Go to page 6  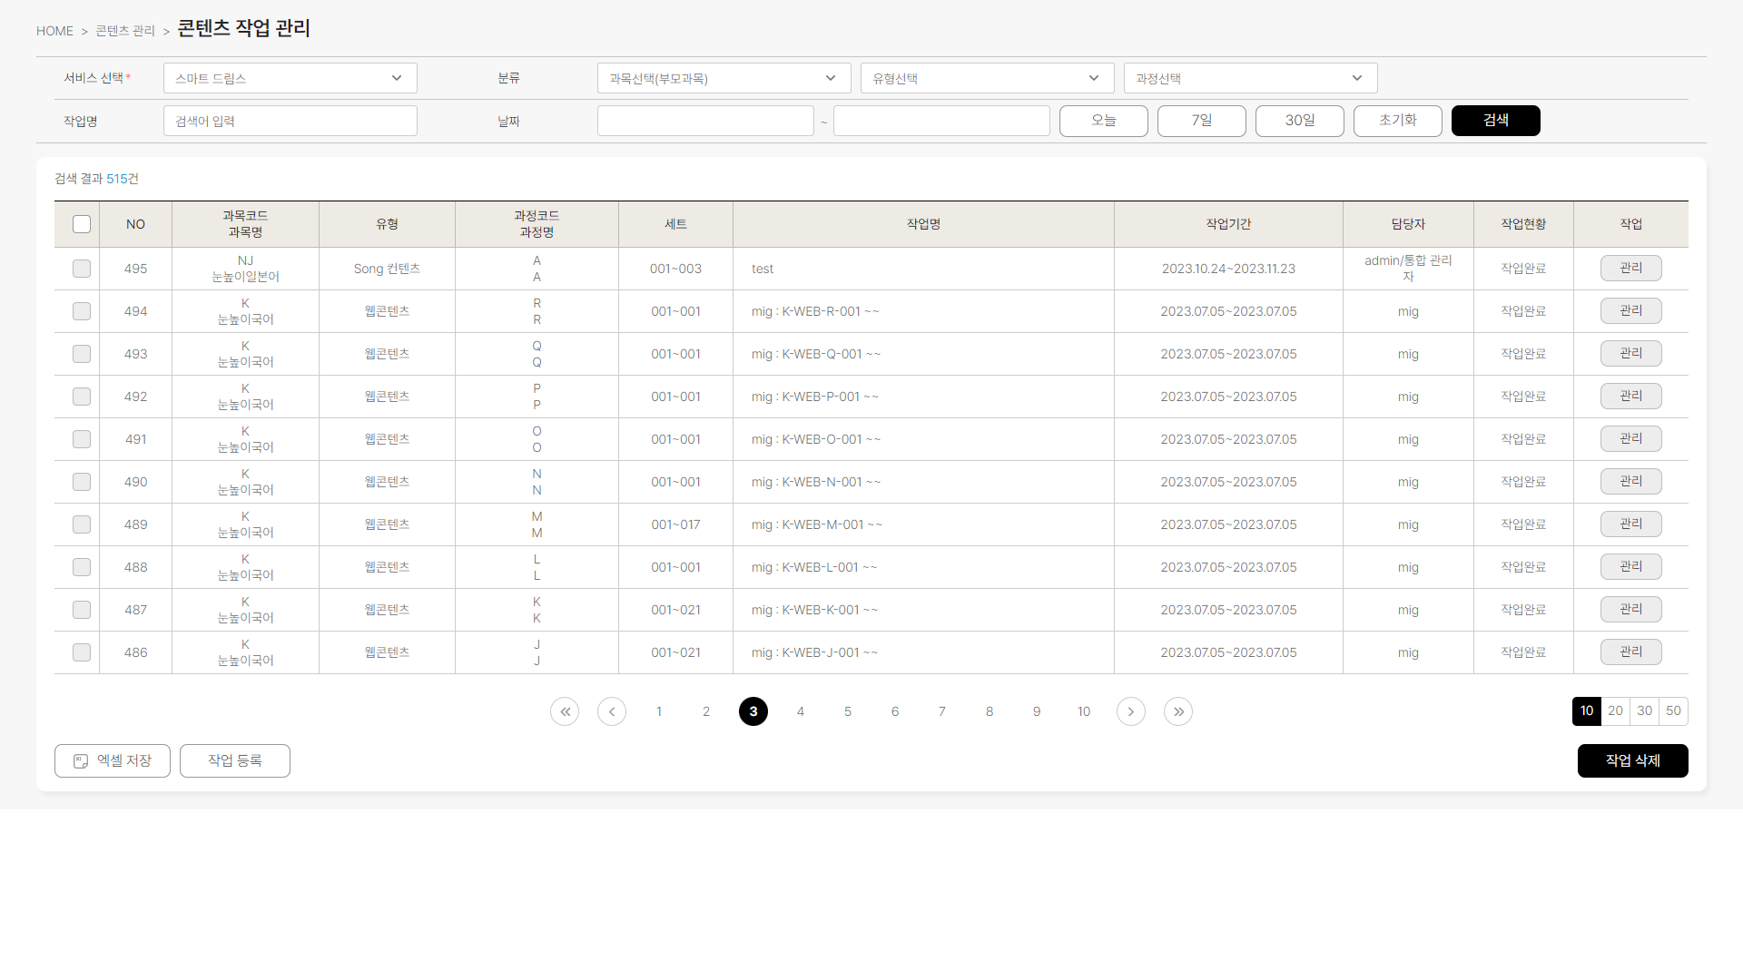(895, 711)
